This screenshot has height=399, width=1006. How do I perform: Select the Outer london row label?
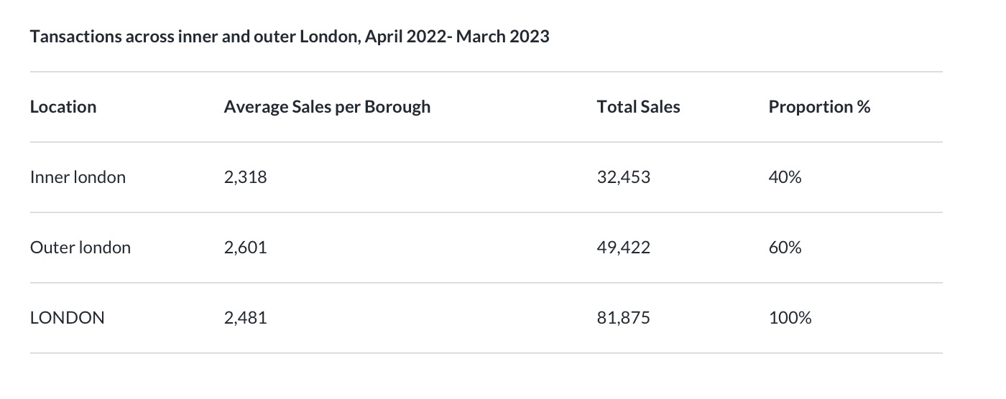point(80,248)
